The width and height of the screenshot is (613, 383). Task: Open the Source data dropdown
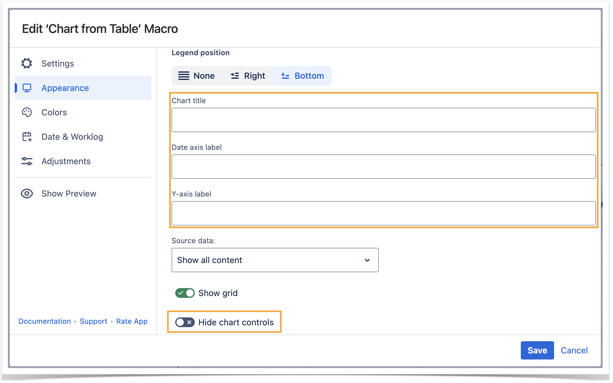tap(275, 260)
